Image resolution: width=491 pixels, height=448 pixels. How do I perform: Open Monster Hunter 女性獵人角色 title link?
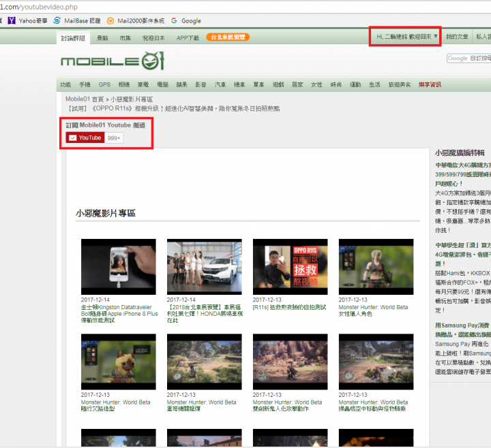pyautogui.click(x=373, y=310)
